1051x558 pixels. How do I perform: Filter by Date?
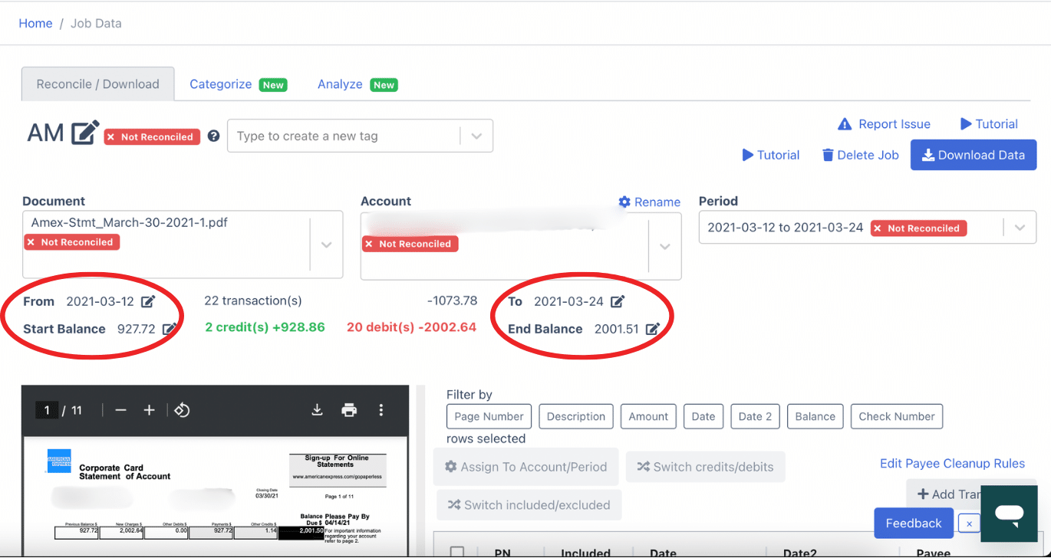point(703,416)
